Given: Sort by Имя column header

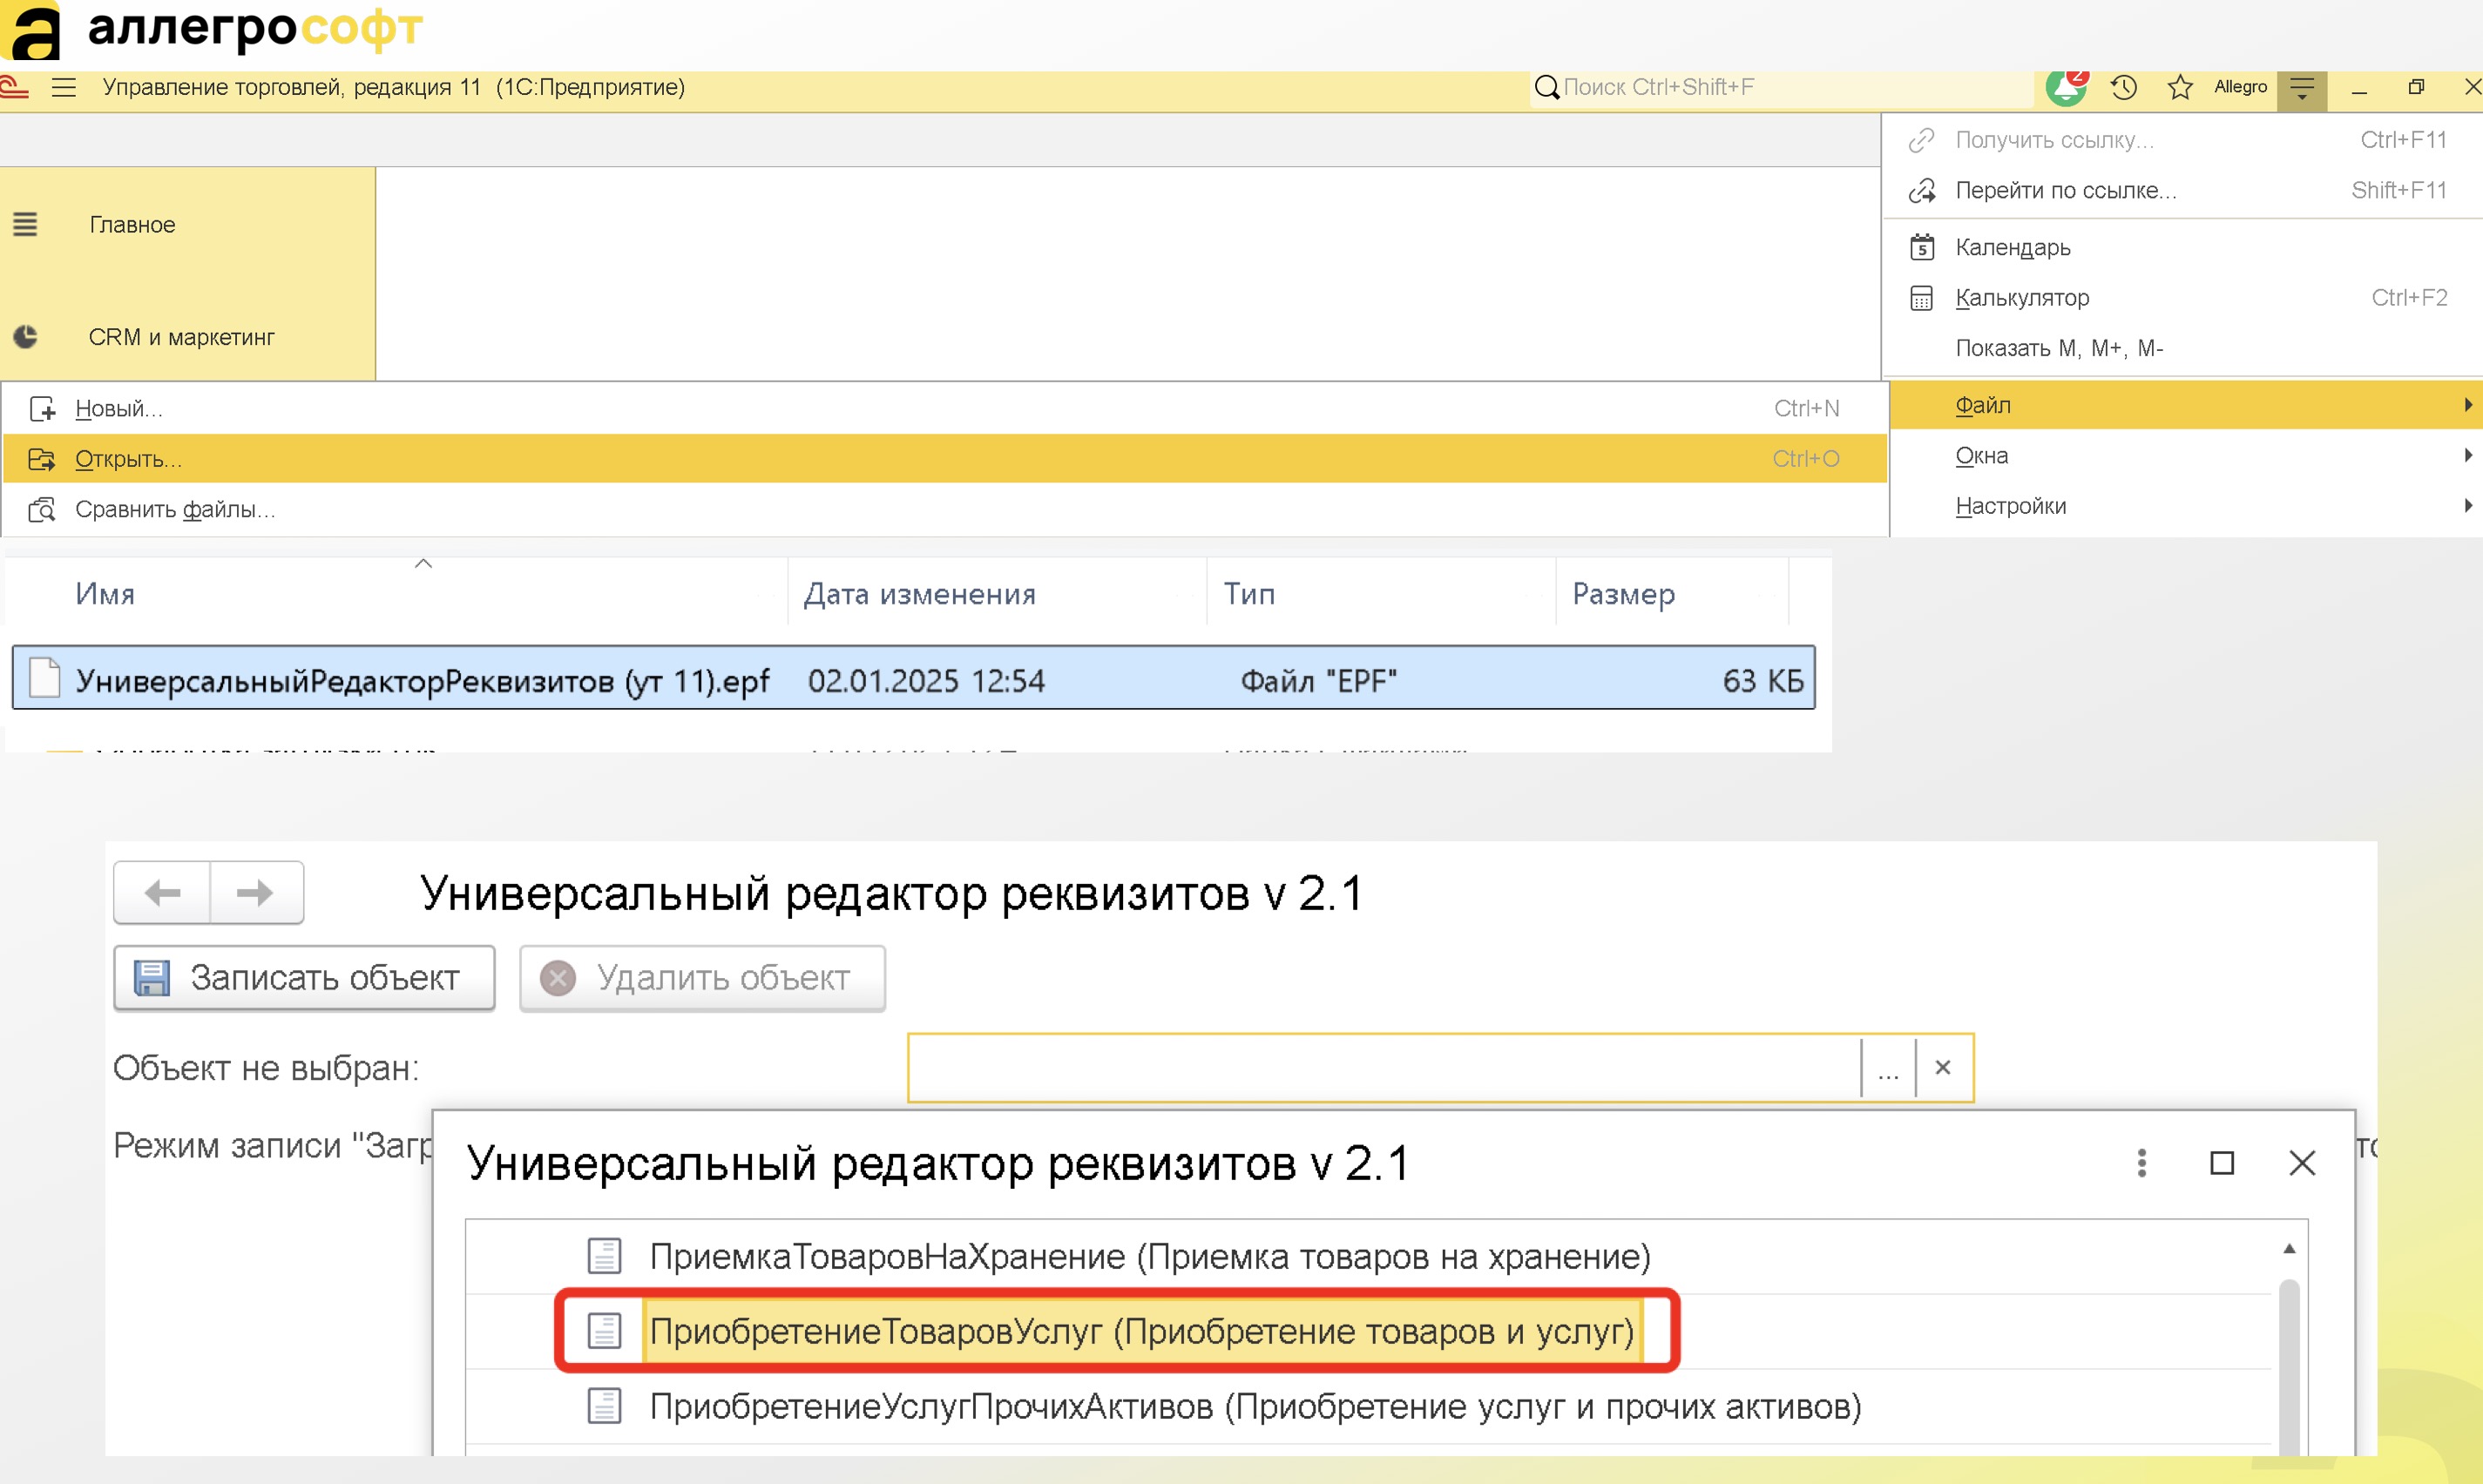Looking at the screenshot, I should click(x=396, y=594).
